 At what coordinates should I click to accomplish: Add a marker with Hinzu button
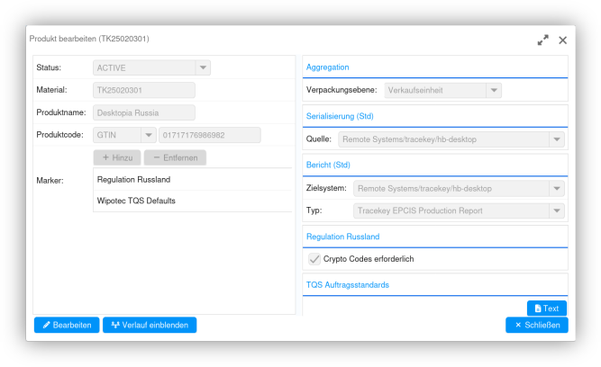pyautogui.click(x=116, y=157)
